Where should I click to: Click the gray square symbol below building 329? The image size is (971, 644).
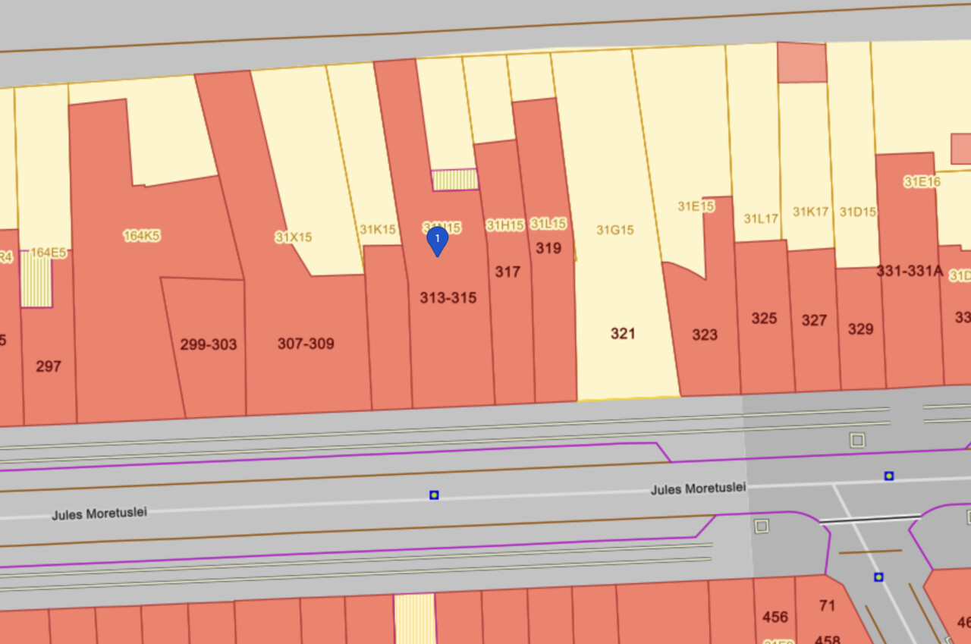point(857,440)
